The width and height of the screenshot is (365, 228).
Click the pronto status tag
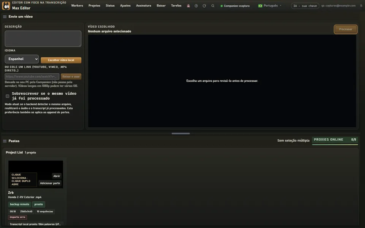coord(39,204)
